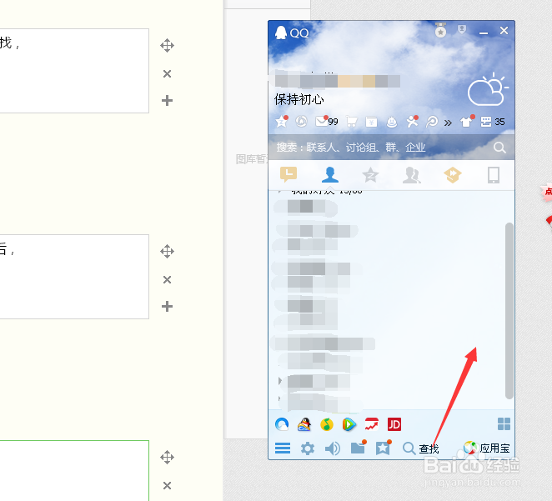Open the QQ main menu icon
Viewport: 552px width, 501px height.
tap(283, 448)
